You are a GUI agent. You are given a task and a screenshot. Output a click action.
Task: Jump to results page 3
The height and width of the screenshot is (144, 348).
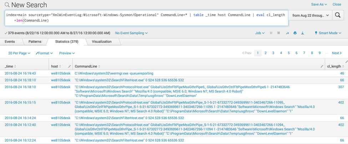click(x=273, y=53)
